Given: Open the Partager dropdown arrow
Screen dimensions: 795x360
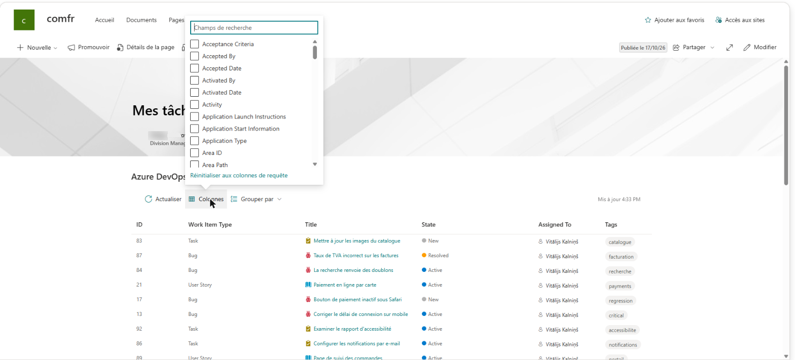Looking at the screenshot, I should coord(712,48).
